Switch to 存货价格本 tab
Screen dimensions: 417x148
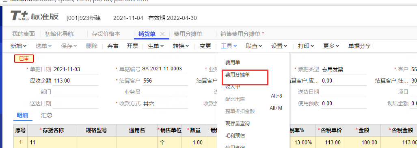(106, 34)
